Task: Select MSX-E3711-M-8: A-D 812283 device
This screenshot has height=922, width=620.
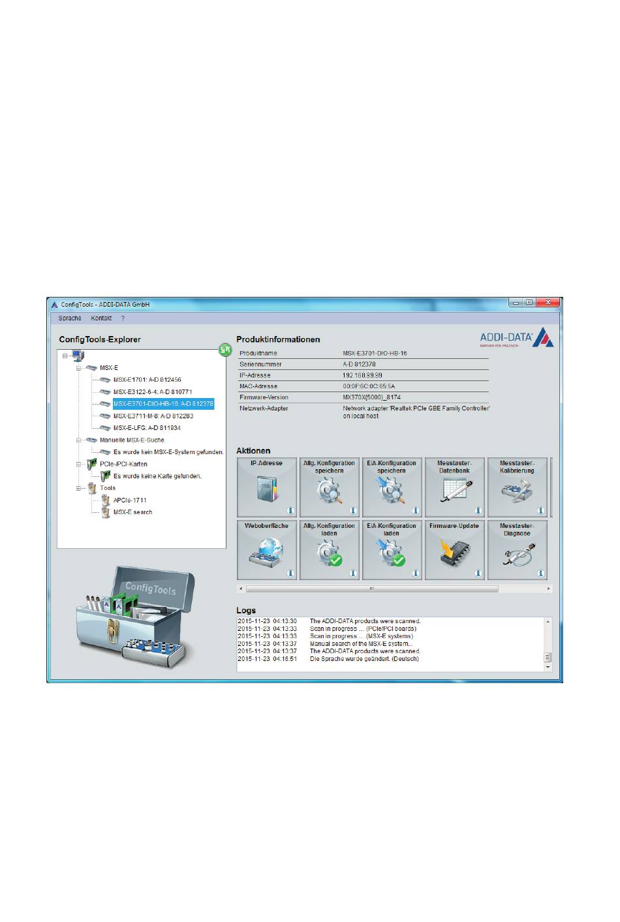Action: click(153, 416)
